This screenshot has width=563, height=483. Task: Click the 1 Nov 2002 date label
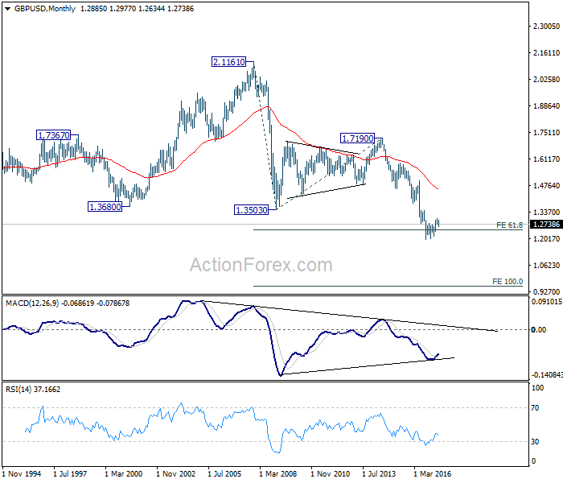[x=176, y=474]
